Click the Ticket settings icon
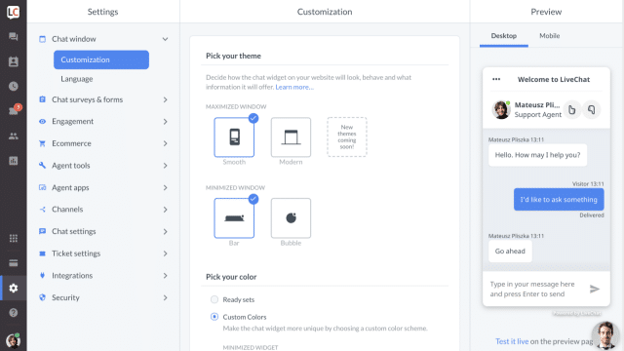This screenshot has height=351, width=624. click(x=42, y=253)
